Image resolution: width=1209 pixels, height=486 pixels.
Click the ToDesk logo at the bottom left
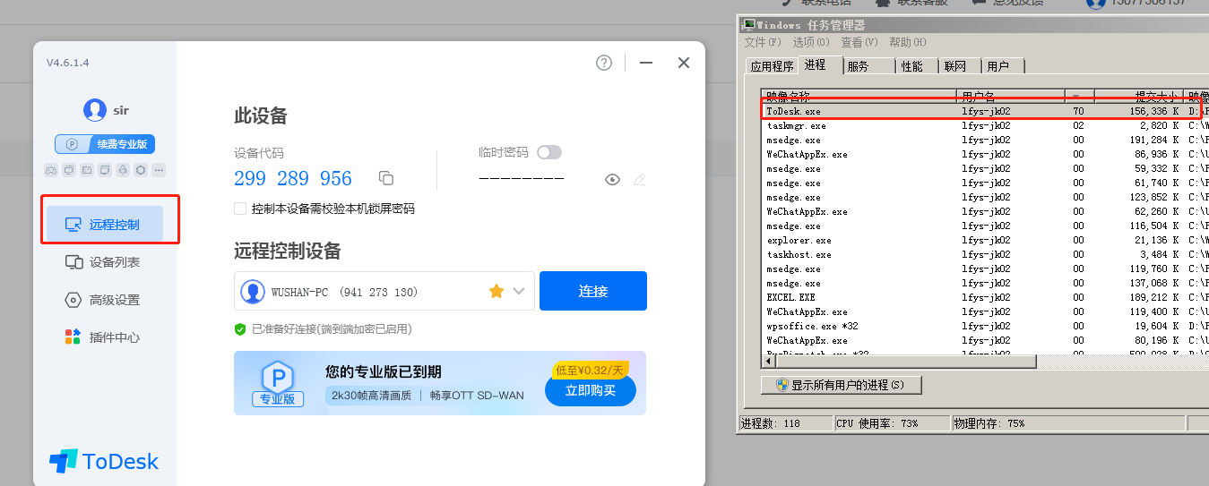tap(104, 461)
